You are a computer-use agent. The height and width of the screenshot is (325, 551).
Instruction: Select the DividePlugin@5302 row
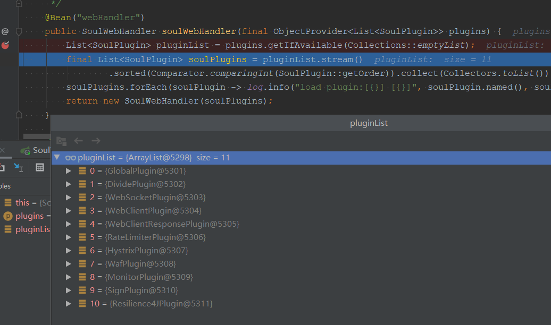301,184
